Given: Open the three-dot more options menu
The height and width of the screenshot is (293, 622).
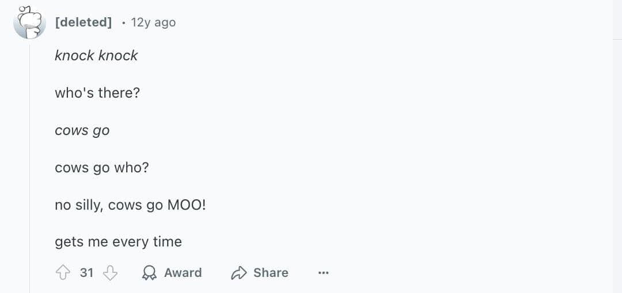Looking at the screenshot, I should pos(323,273).
